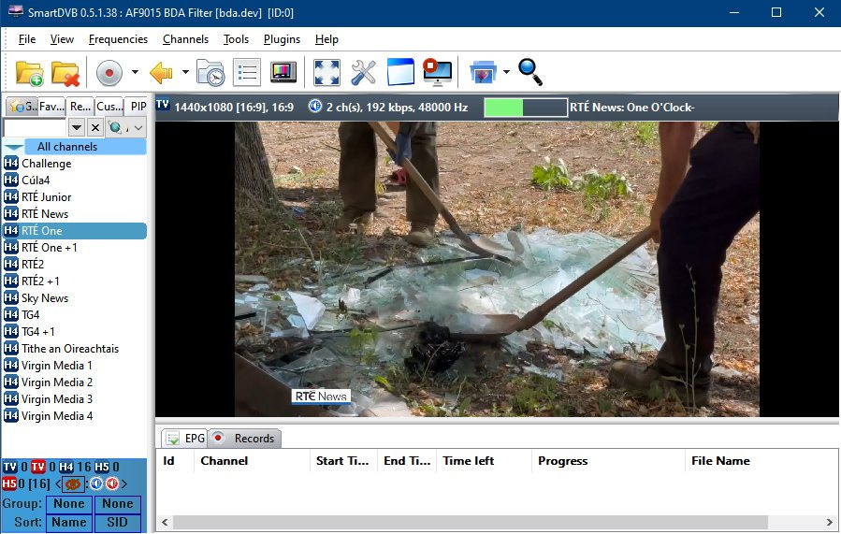Open the EPG tab
Image resolution: width=841 pixels, height=534 pixels.
pos(185,439)
